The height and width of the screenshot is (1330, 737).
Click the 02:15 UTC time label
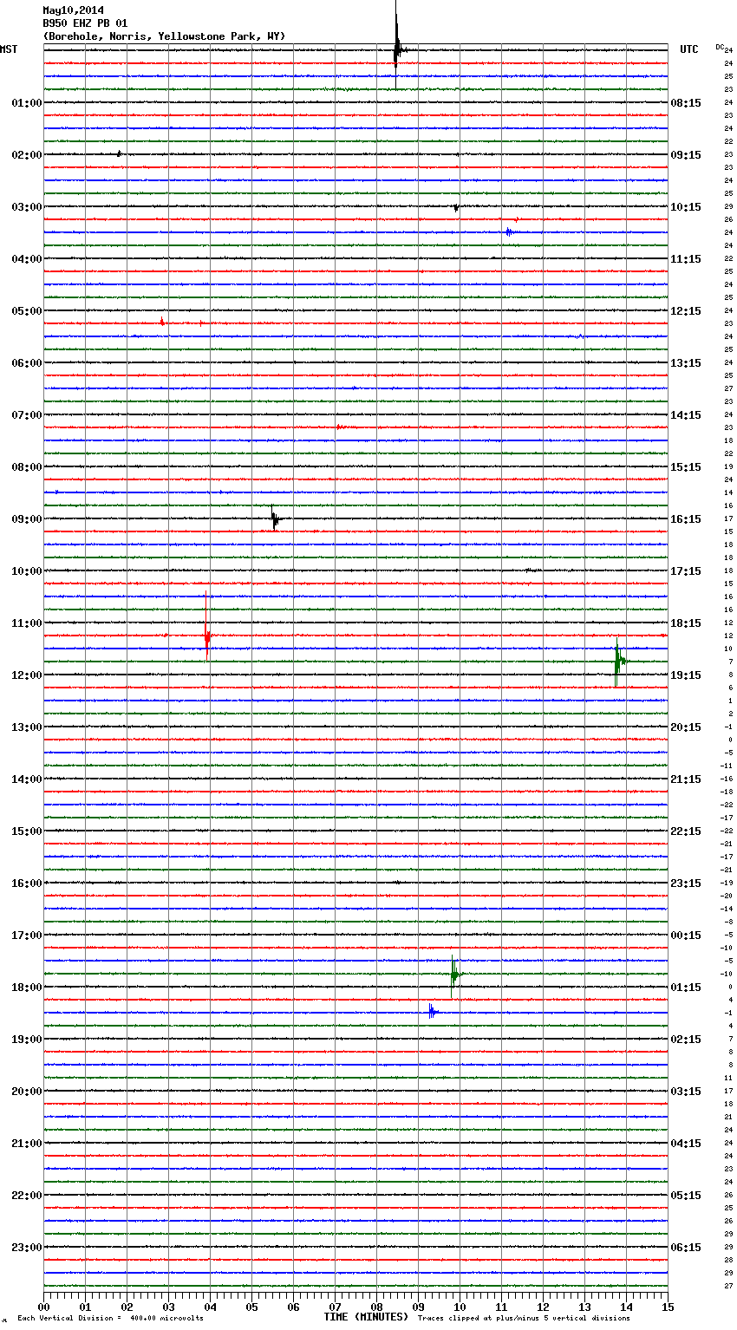coord(686,1040)
